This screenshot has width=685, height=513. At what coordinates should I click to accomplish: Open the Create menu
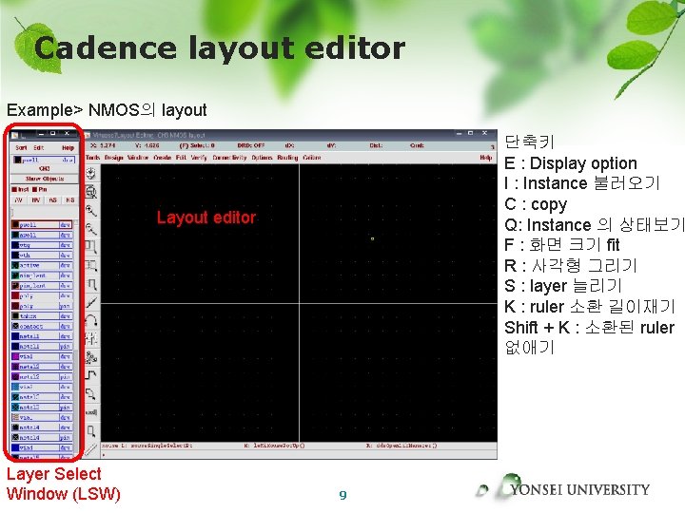pyautogui.click(x=162, y=158)
